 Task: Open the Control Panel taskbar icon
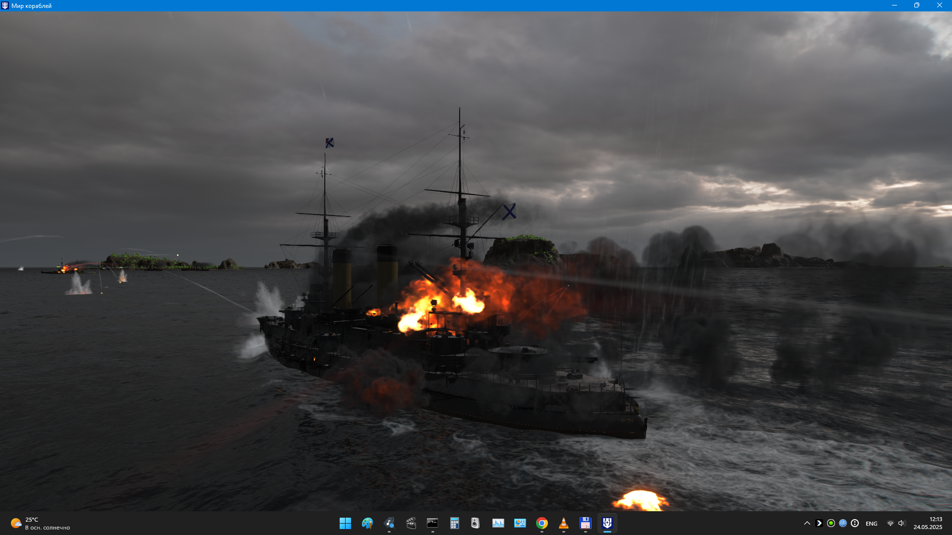pos(520,523)
